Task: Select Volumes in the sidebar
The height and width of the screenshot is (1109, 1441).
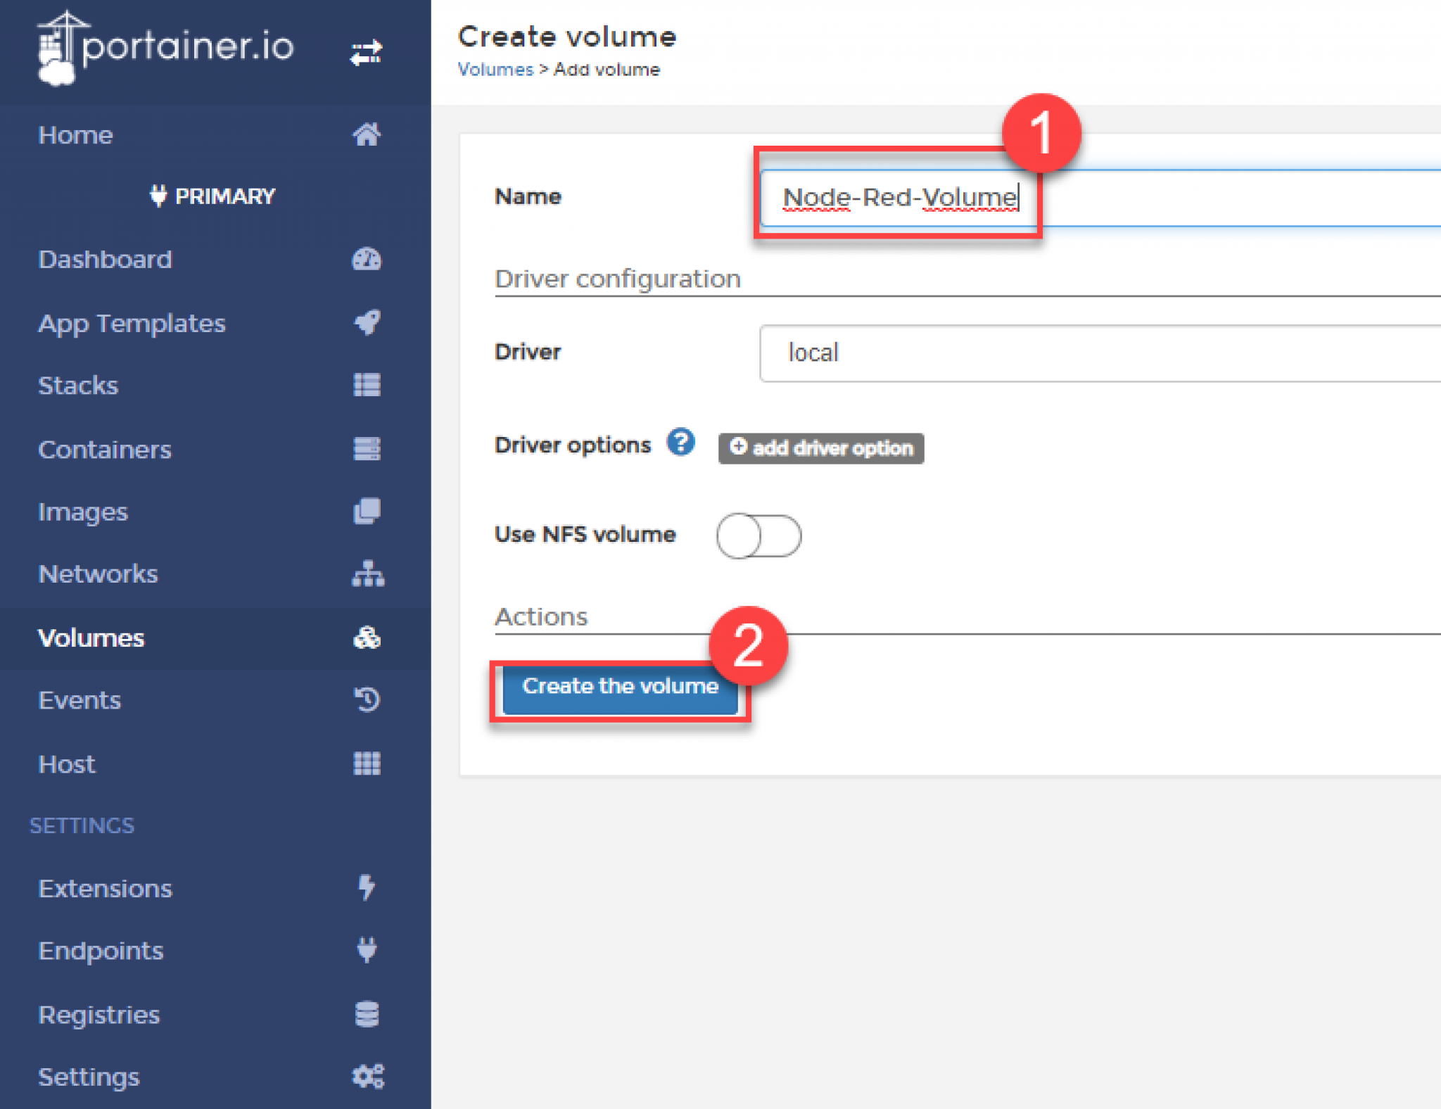Action: click(x=91, y=638)
